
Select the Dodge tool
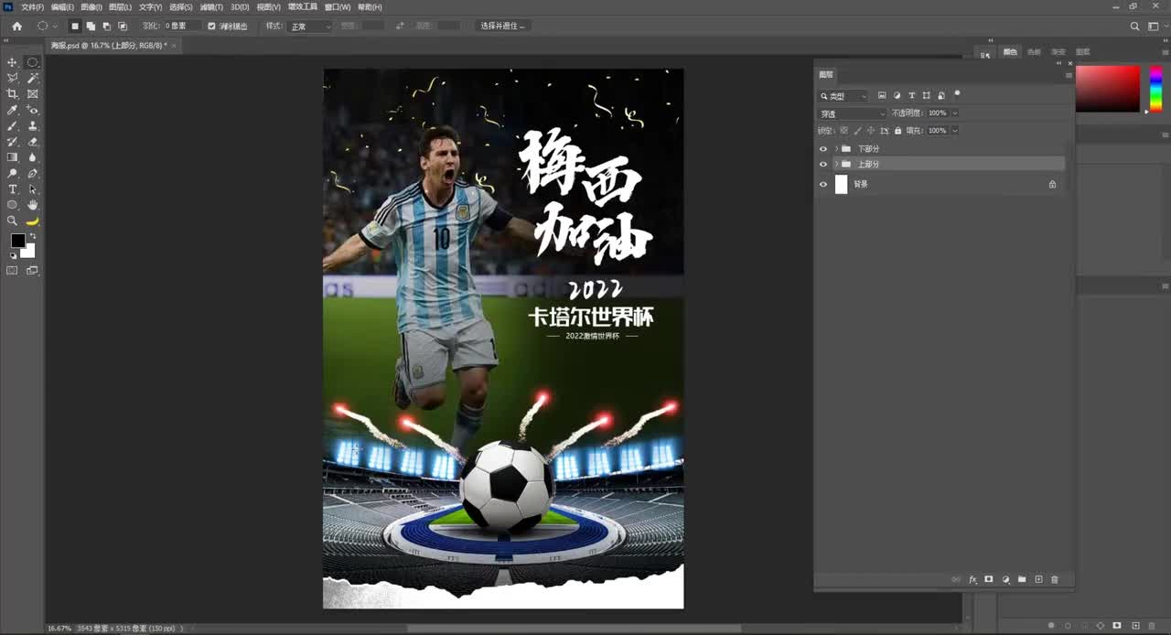[x=12, y=173]
